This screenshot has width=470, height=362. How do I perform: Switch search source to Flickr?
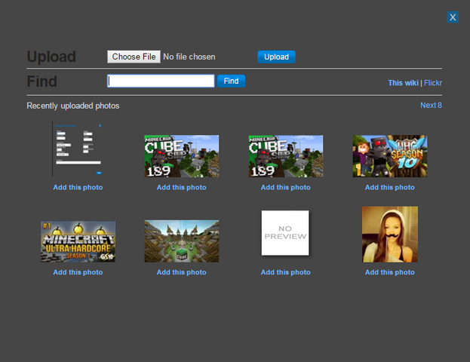point(433,83)
